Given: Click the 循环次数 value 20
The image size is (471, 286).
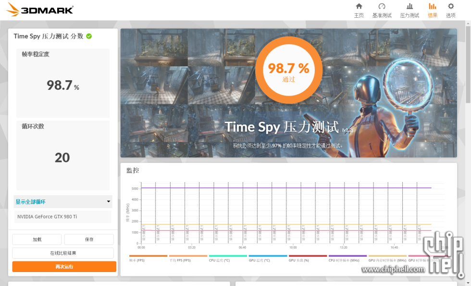Looking at the screenshot, I should pyautogui.click(x=62, y=158).
